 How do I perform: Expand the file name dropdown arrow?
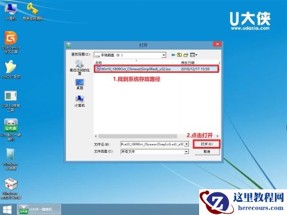187,144
